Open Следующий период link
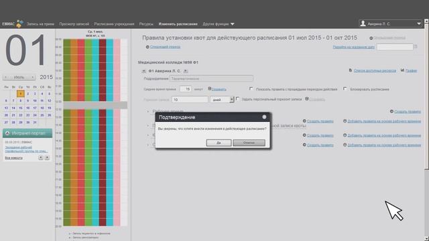This screenshot has height=241, width=429. pos(165,47)
